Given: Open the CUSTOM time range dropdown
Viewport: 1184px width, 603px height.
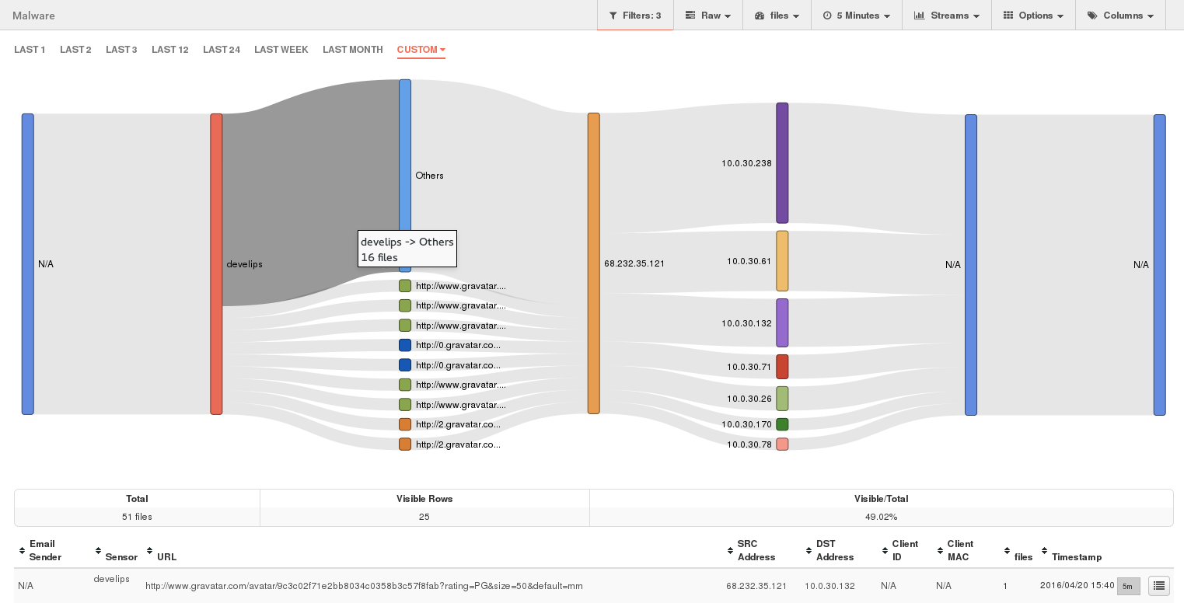Looking at the screenshot, I should (x=421, y=50).
